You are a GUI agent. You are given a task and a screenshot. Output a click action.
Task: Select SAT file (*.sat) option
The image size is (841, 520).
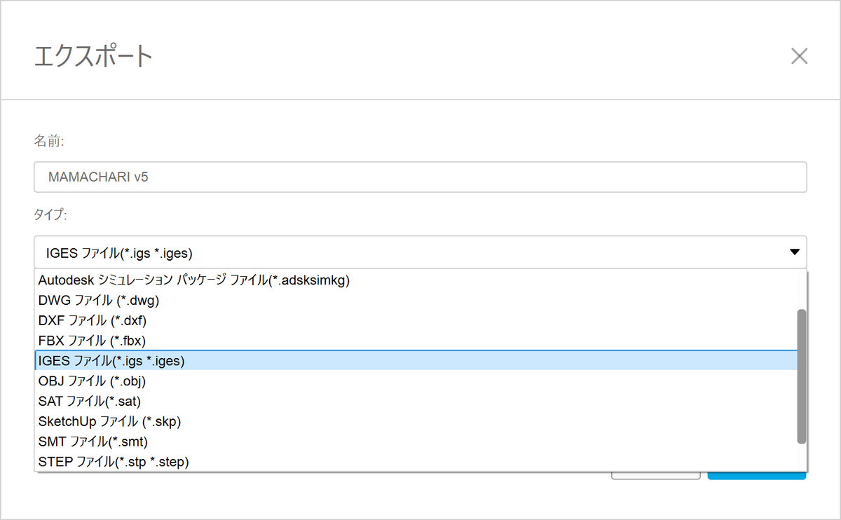click(x=90, y=402)
